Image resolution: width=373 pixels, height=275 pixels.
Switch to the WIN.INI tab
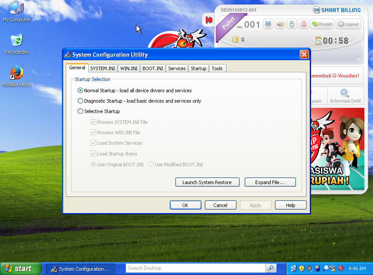[x=129, y=68]
